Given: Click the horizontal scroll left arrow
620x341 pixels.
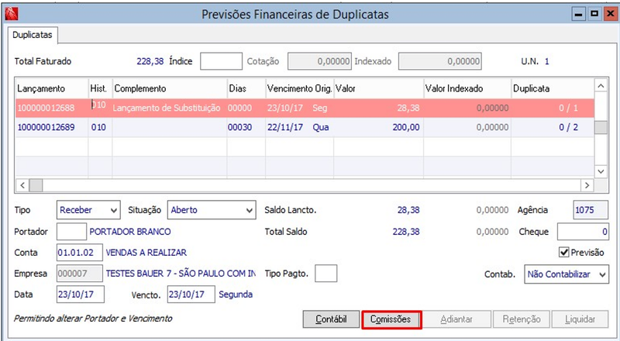Looking at the screenshot, I should [x=22, y=185].
